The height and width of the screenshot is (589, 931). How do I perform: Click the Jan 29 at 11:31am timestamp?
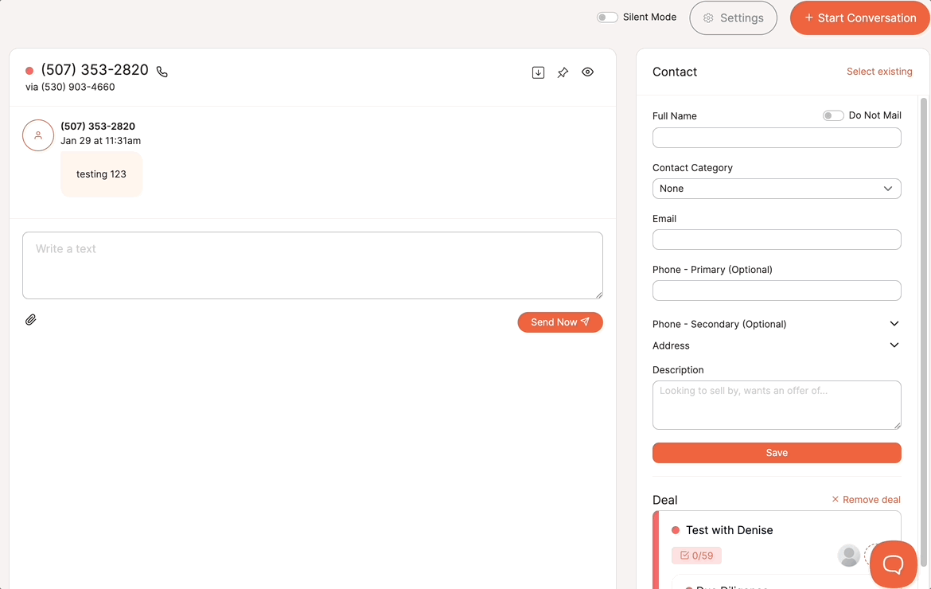coord(100,141)
